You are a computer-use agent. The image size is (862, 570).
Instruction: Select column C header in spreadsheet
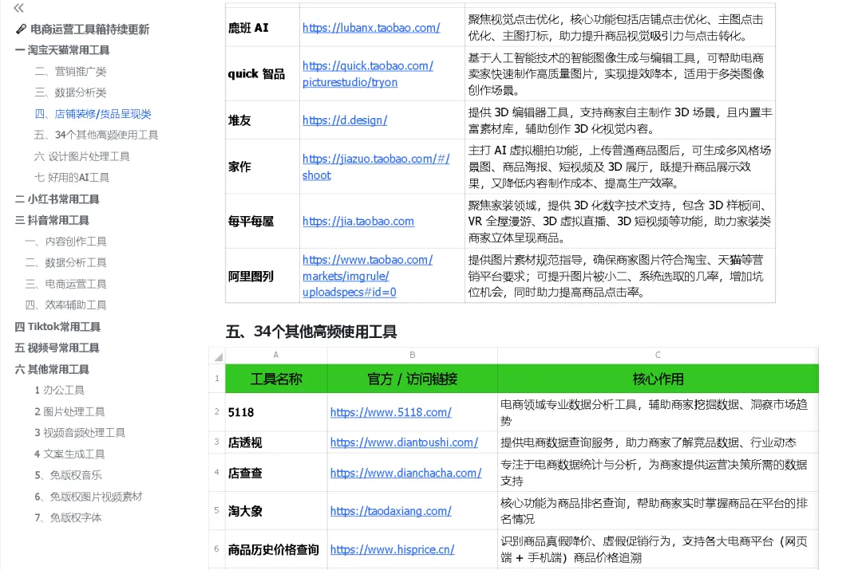[x=658, y=356]
